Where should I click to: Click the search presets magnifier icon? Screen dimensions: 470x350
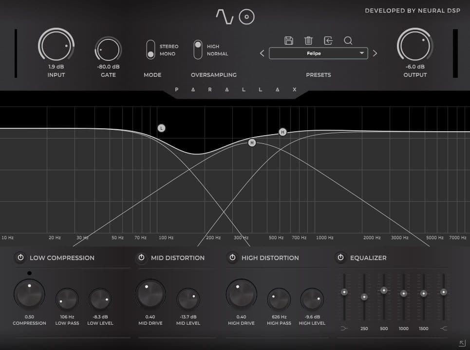[348, 41]
